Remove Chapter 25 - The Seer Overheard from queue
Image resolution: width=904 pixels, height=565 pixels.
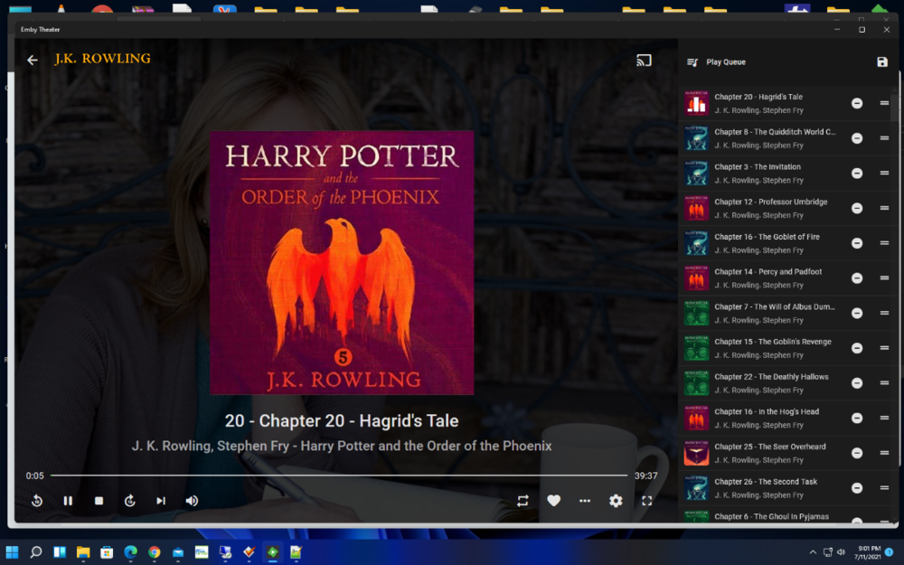tap(857, 453)
